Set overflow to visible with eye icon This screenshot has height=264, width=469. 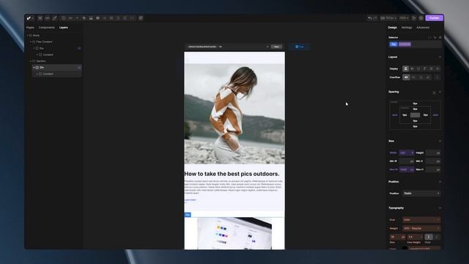(406, 78)
